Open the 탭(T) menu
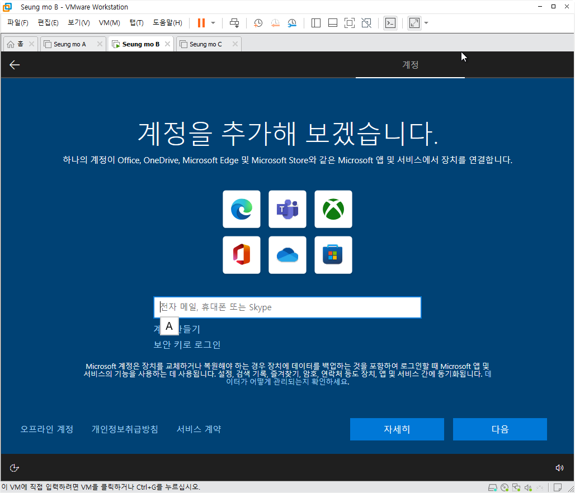Screen dimensions: 575x493 click(x=136, y=23)
